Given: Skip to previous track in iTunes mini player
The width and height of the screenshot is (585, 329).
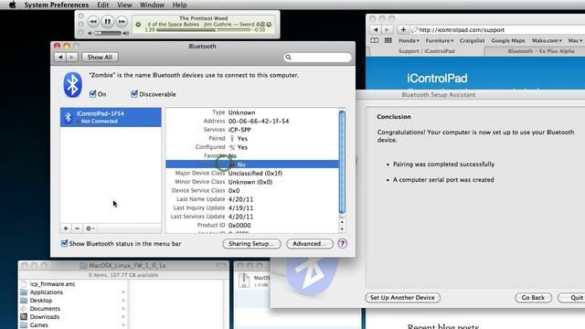Looking at the screenshot, I should pyautogui.click(x=93, y=22).
